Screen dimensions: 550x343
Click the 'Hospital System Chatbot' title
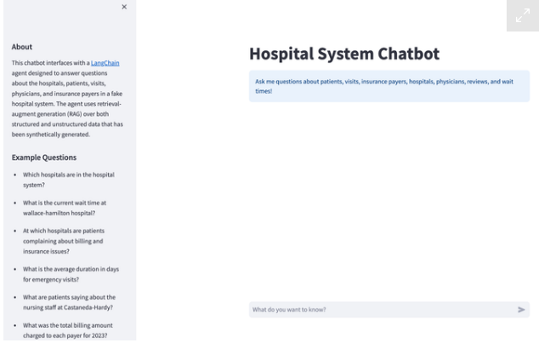click(344, 54)
